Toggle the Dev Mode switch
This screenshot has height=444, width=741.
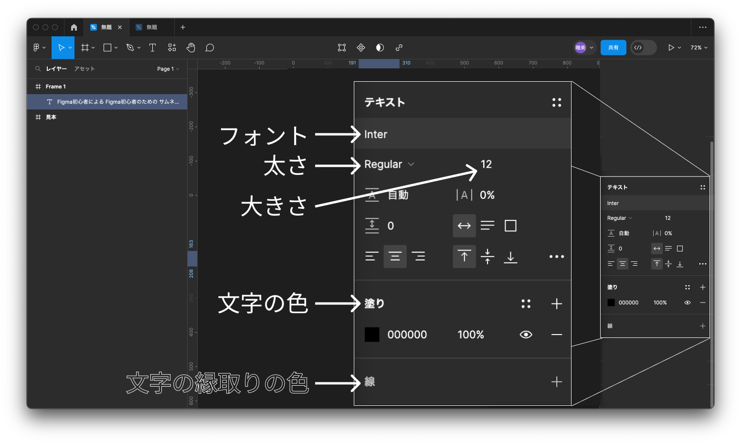(643, 48)
